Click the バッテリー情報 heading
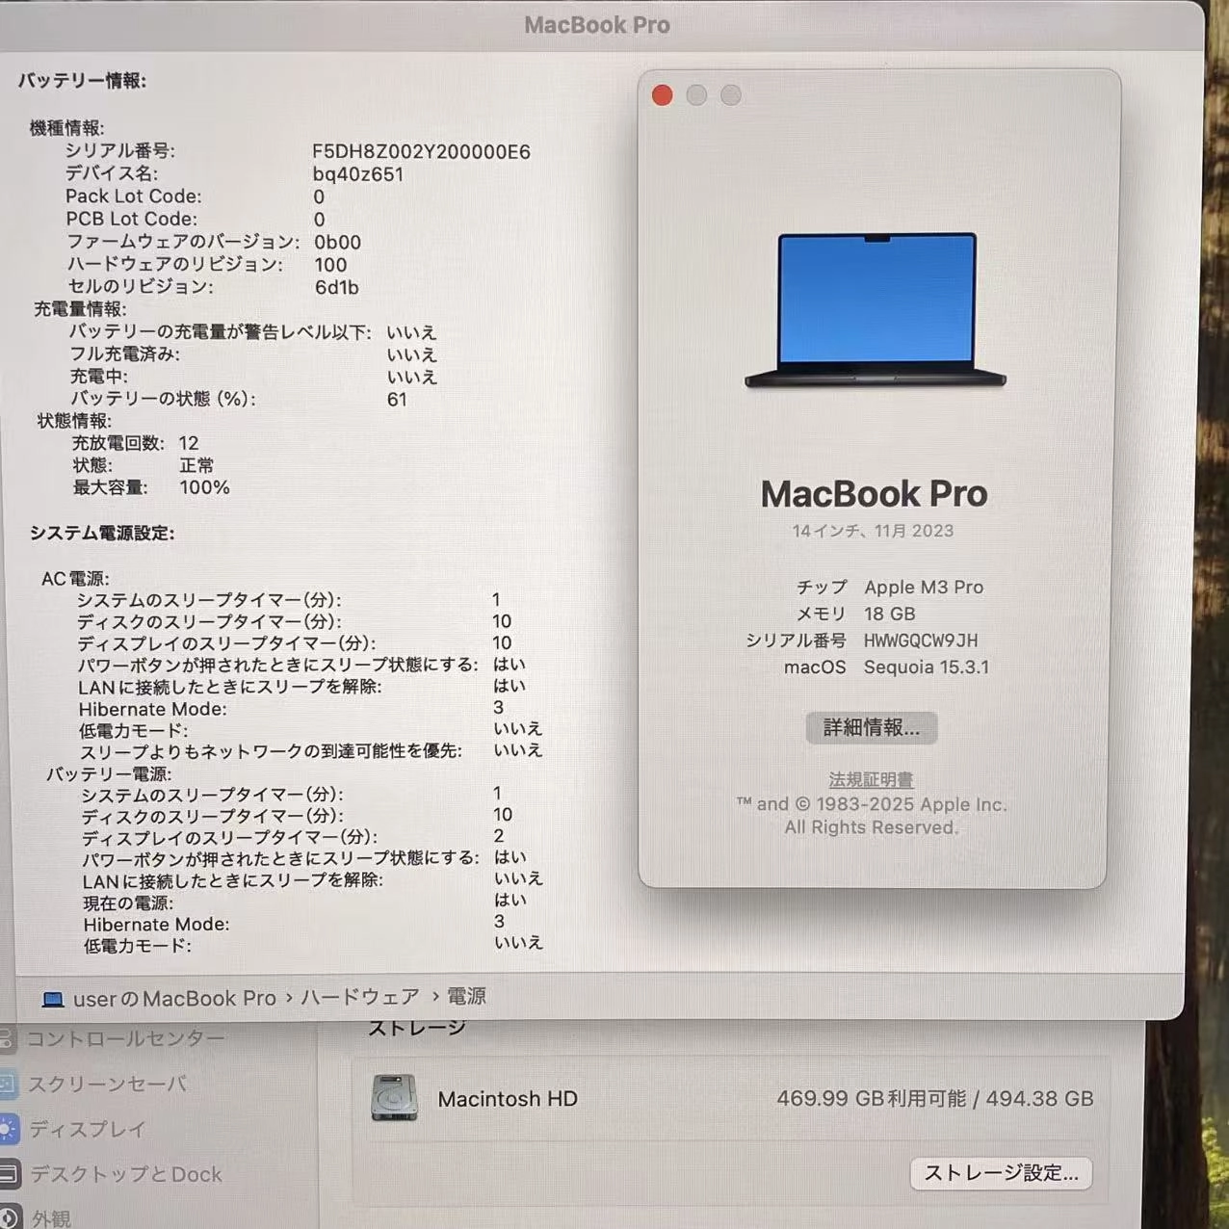This screenshot has height=1229, width=1229. [x=82, y=81]
